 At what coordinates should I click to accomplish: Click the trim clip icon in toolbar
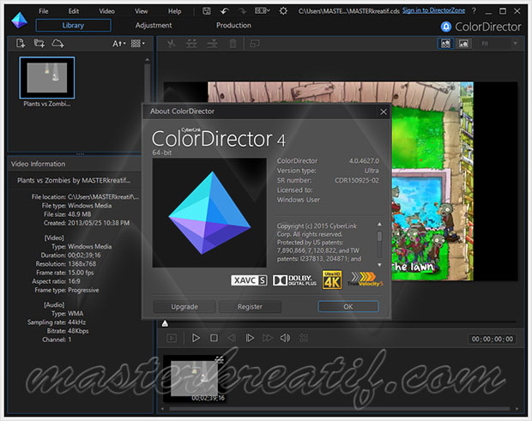pos(191,44)
